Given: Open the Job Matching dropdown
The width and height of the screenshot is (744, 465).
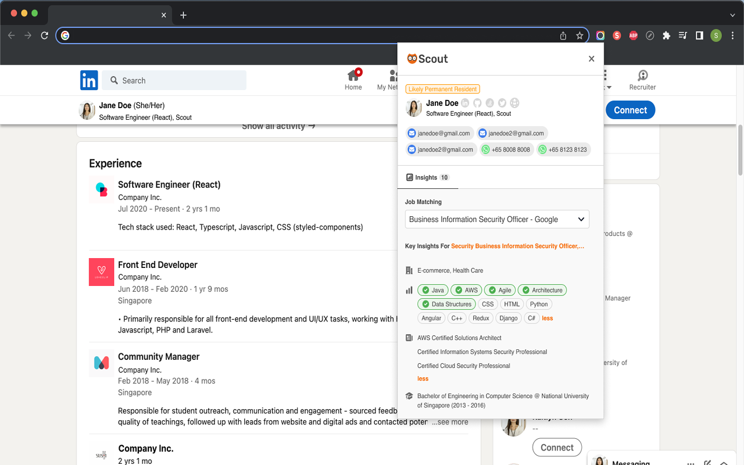Looking at the screenshot, I should pos(497,219).
